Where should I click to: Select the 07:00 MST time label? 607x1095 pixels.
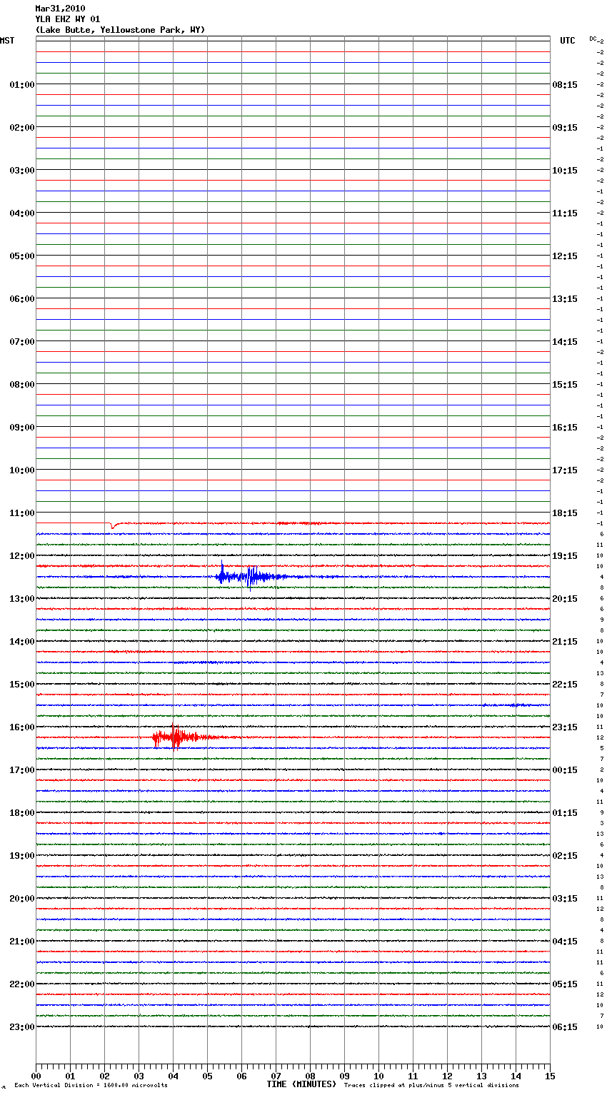pos(22,341)
